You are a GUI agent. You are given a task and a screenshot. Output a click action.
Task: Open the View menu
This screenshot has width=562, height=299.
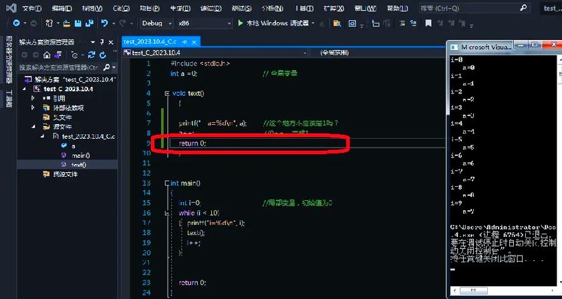tap(92, 8)
